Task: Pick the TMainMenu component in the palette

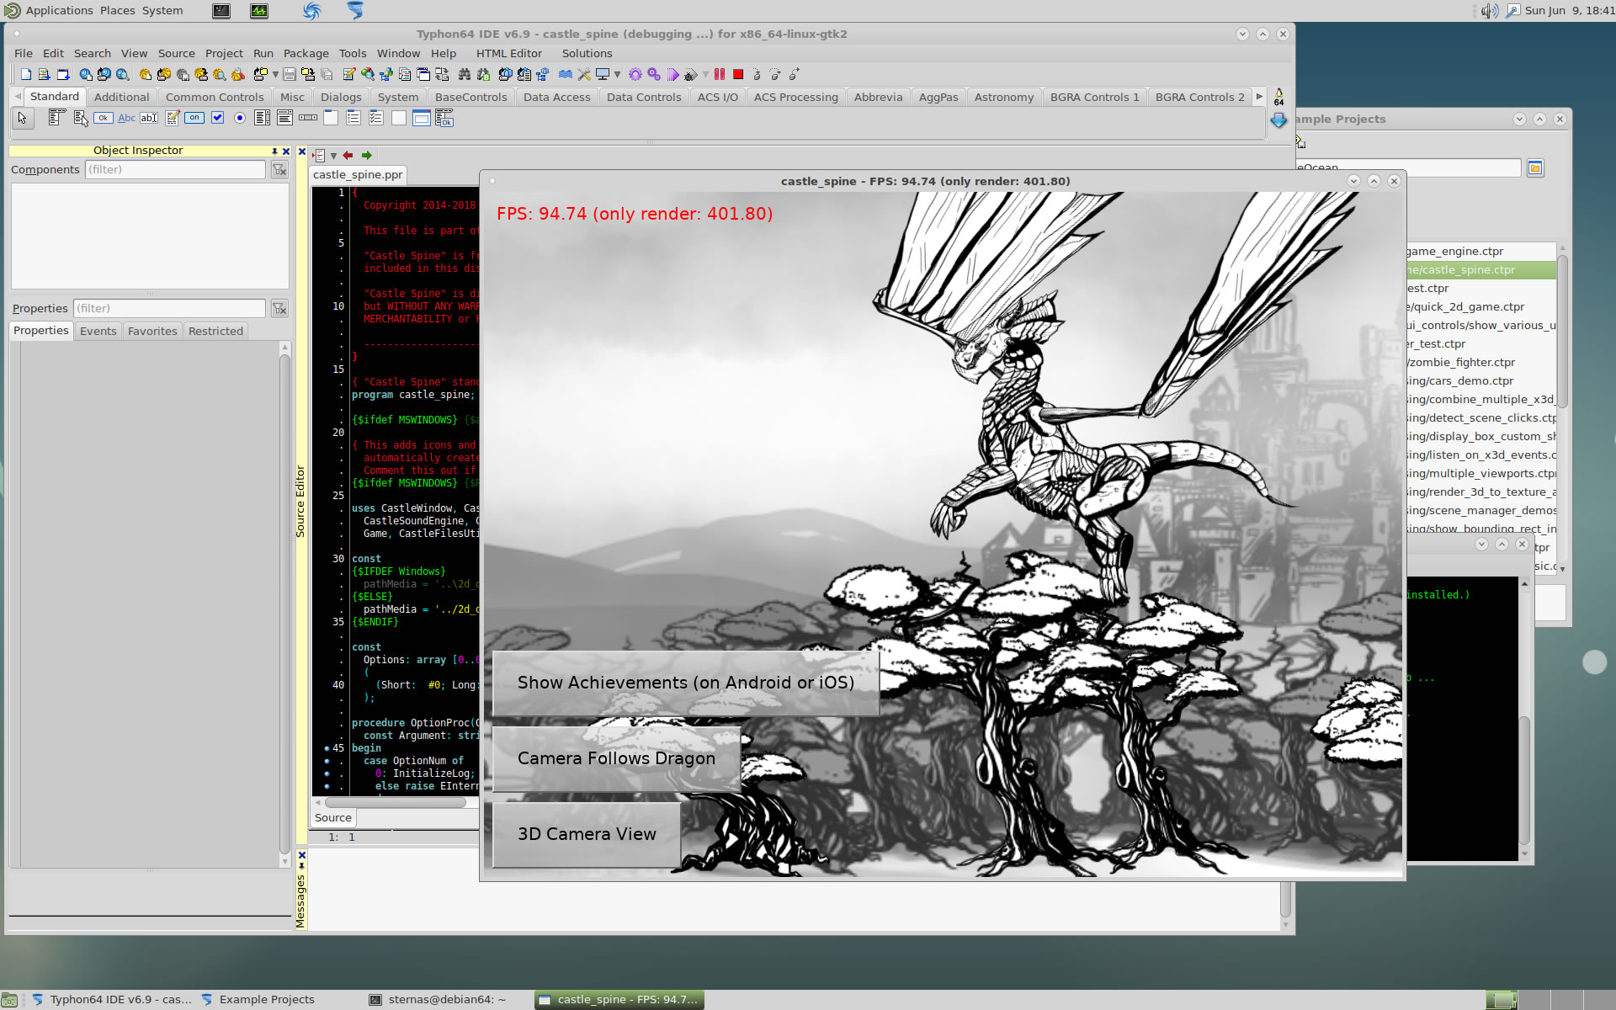Action: coord(56,118)
